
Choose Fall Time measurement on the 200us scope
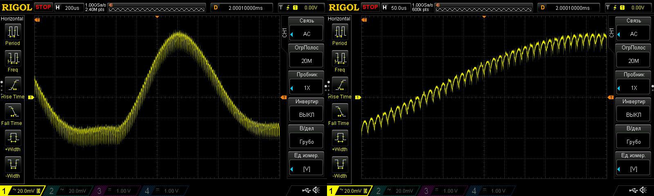[x=13, y=114]
